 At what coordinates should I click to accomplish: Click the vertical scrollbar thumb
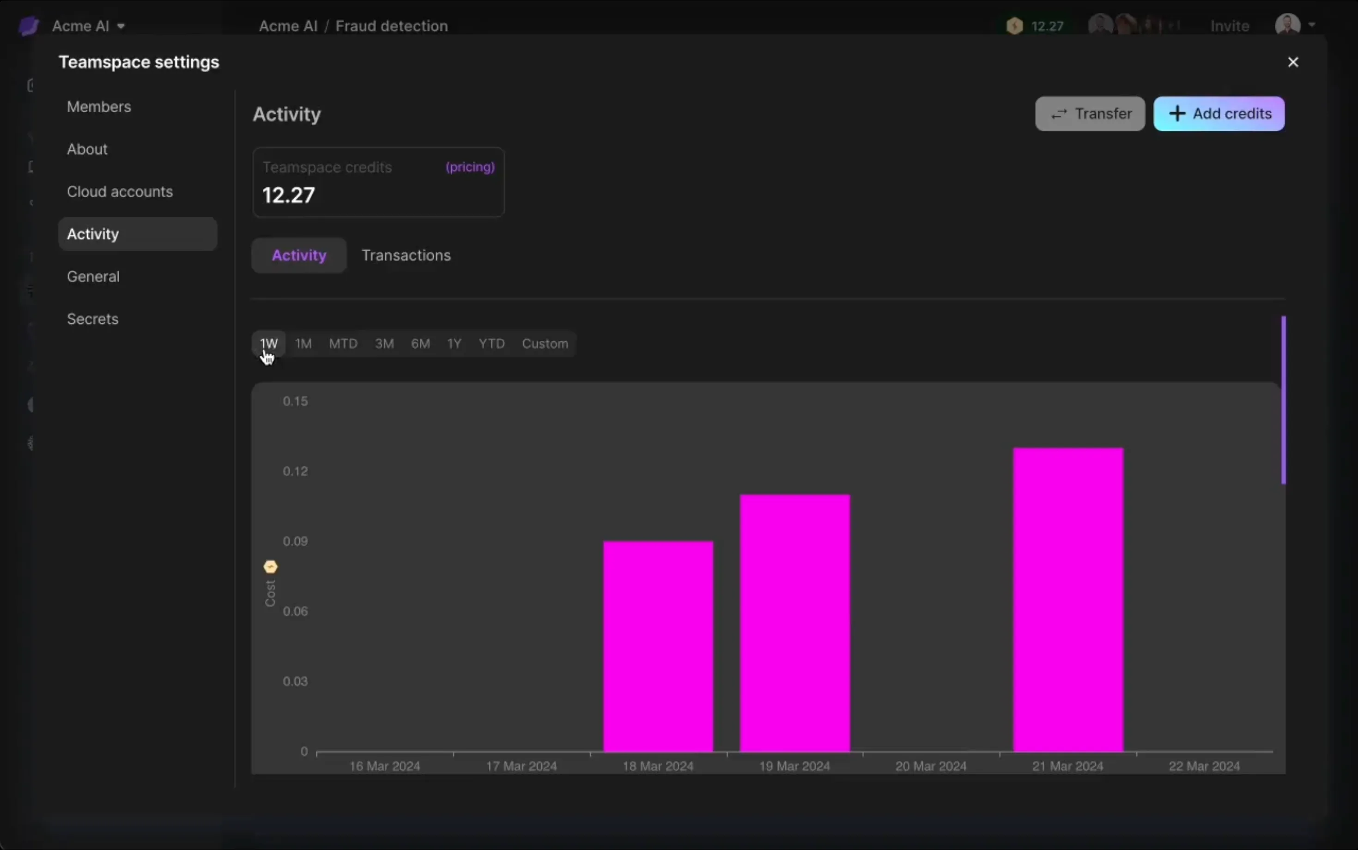point(1283,400)
